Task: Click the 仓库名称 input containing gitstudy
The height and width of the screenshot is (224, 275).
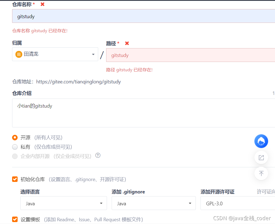Action: 144,16
